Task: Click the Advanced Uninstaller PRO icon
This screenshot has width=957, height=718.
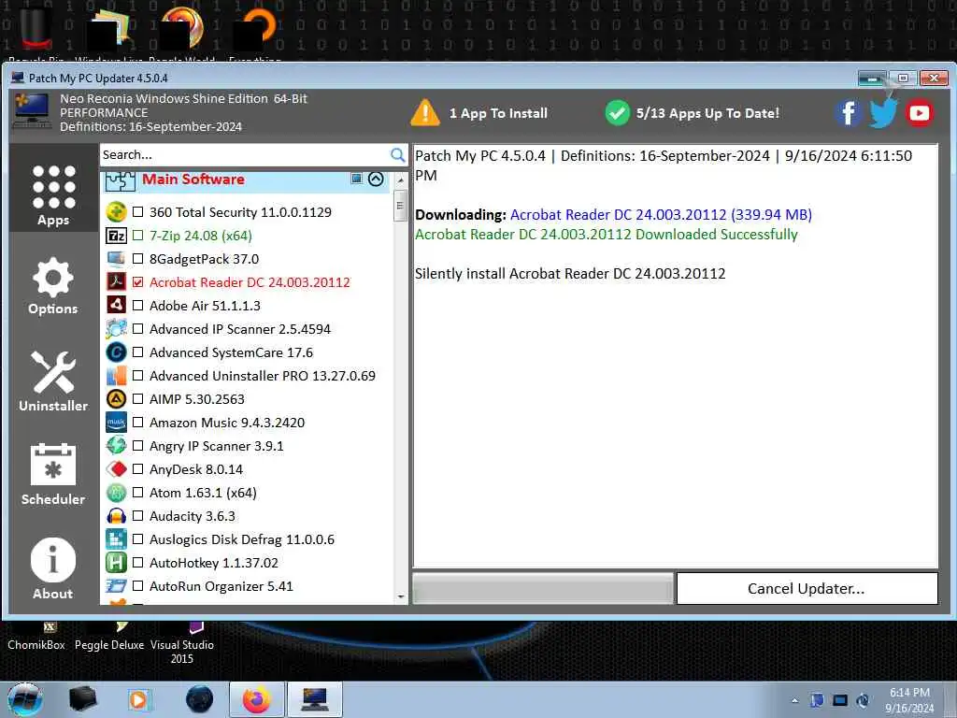Action: point(116,376)
